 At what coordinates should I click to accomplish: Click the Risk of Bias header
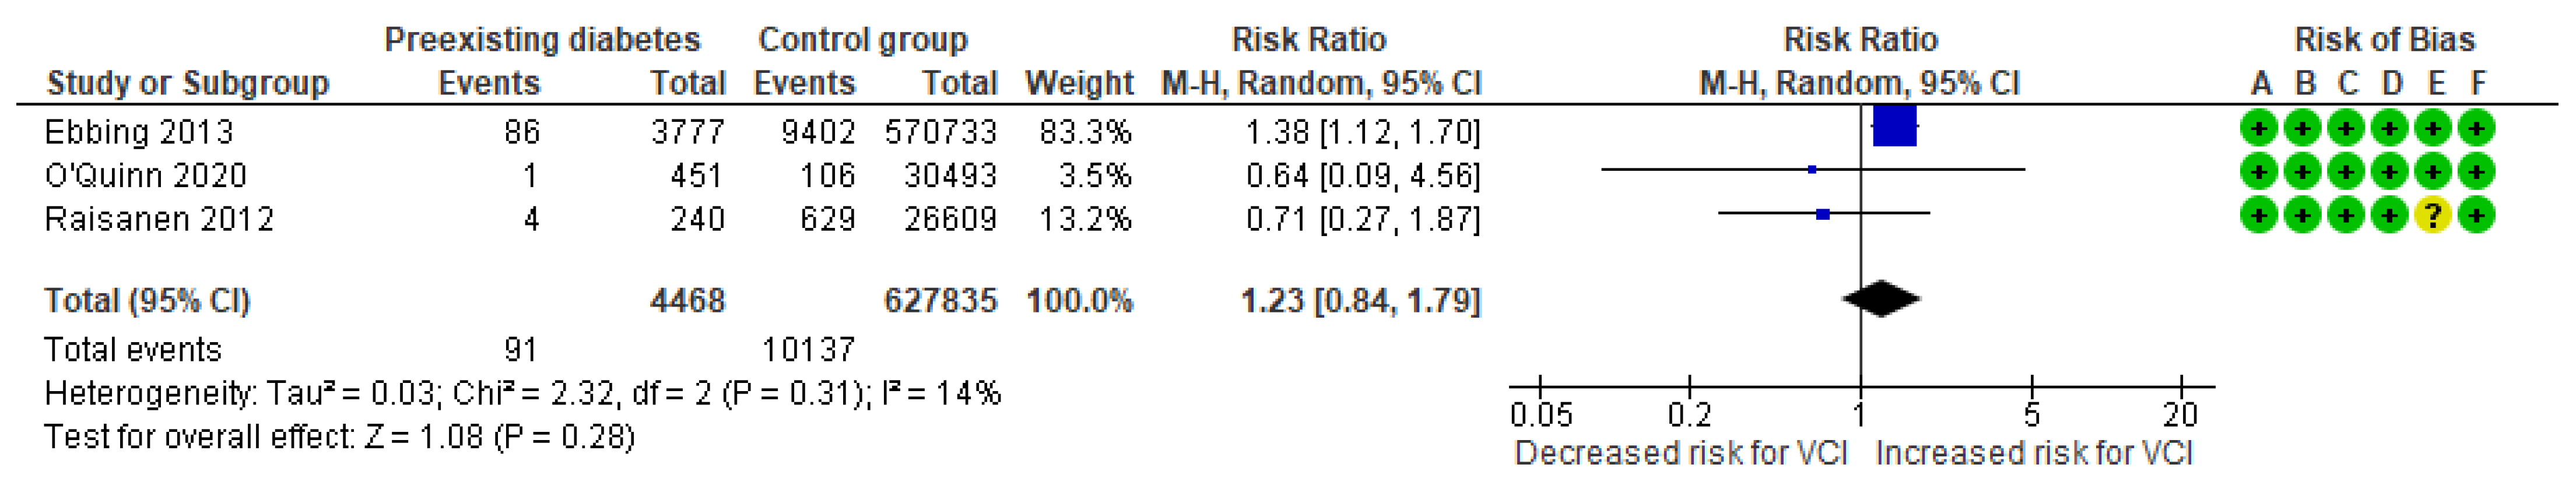2384,40
